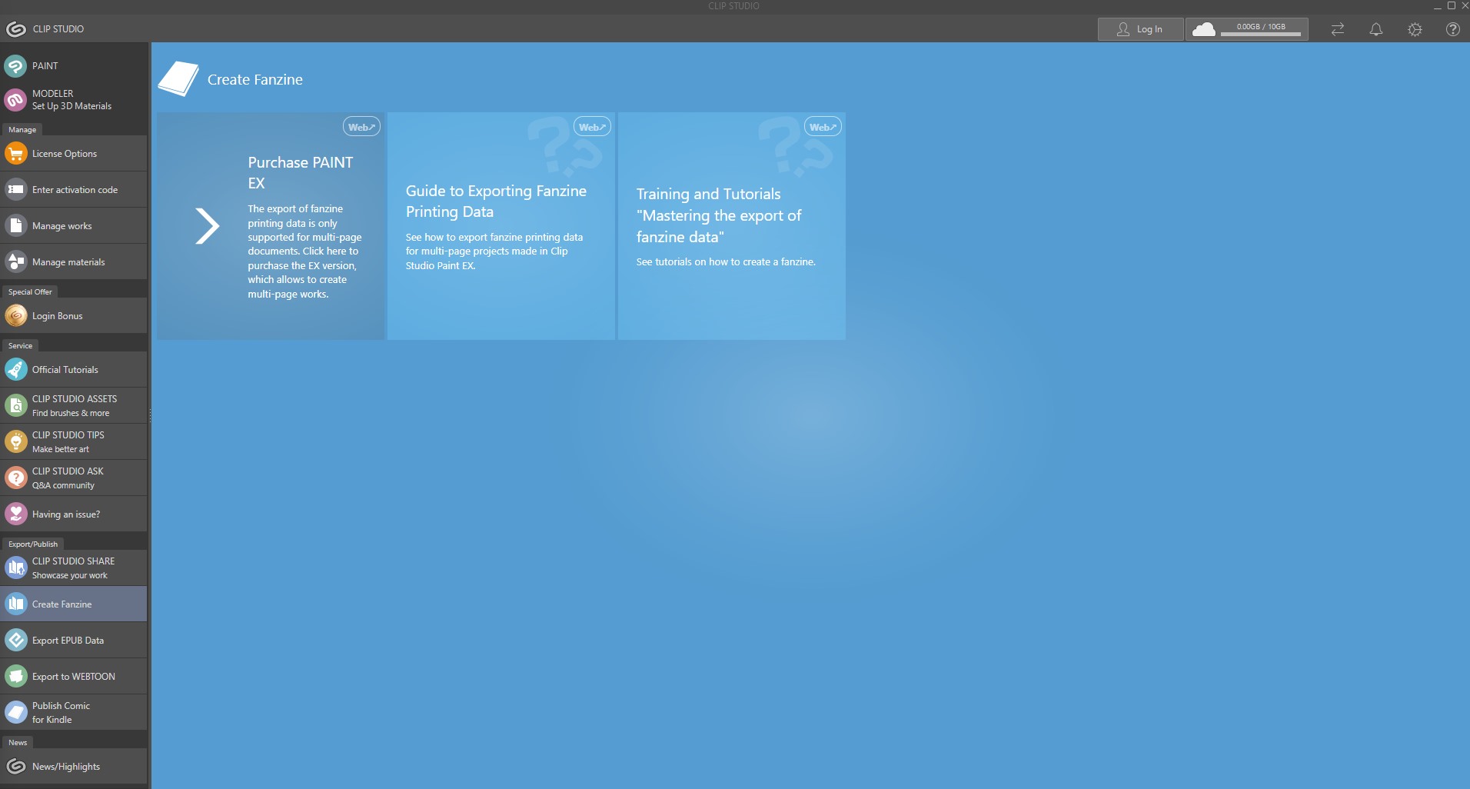The image size is (1470, 789).
Task: Click the Service section label
Action: tap(20, 346)
